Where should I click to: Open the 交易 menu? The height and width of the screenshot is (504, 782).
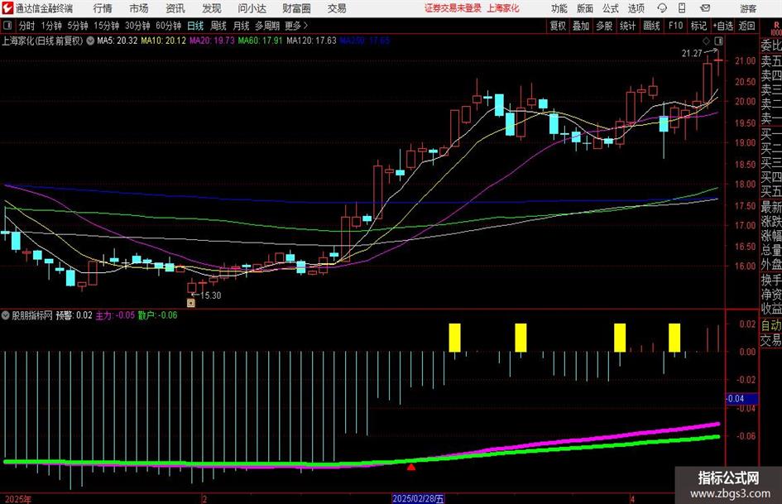(x=337, y=8)
